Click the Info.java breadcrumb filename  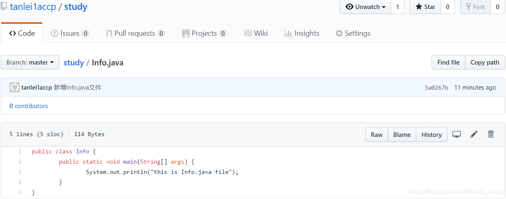click(107, 62)
